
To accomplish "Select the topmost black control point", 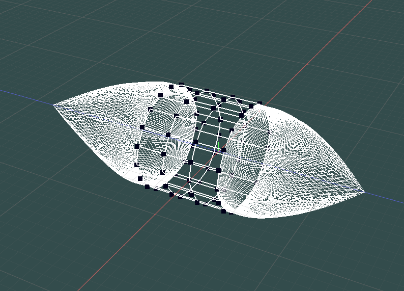I will [x=181, y=85].
